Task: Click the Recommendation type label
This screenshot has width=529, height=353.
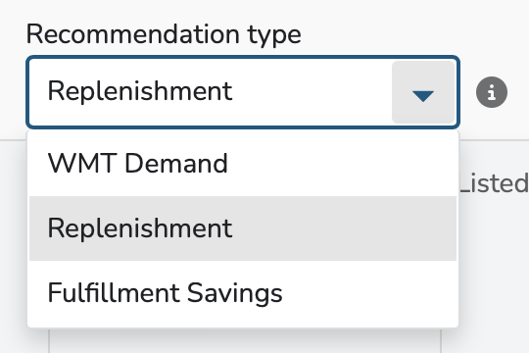Action: pyautogui.click(x=164, y=34)
